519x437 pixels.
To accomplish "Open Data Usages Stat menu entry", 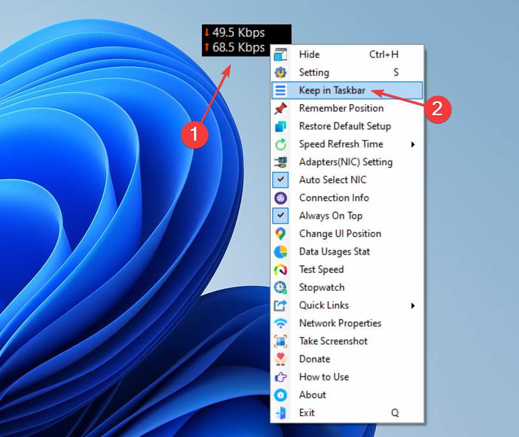I will [347, 251].
